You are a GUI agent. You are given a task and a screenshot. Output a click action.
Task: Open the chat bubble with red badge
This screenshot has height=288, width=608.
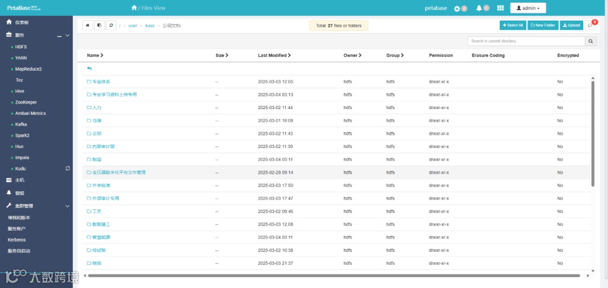[x=590, y=25]
